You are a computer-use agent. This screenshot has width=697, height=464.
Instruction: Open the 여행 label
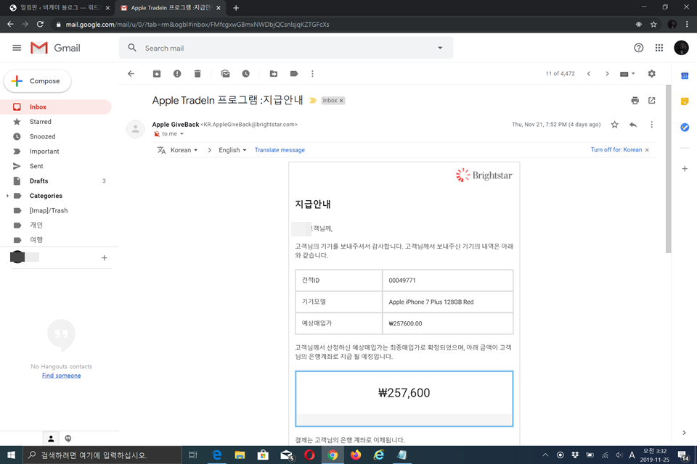coord(56,240)
